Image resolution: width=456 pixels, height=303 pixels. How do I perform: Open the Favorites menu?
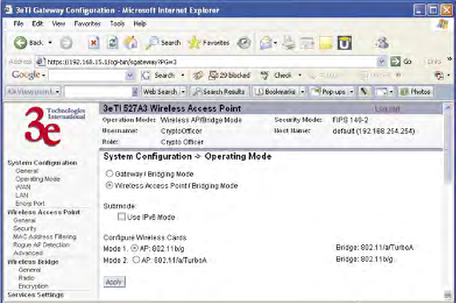pos(87,24)
